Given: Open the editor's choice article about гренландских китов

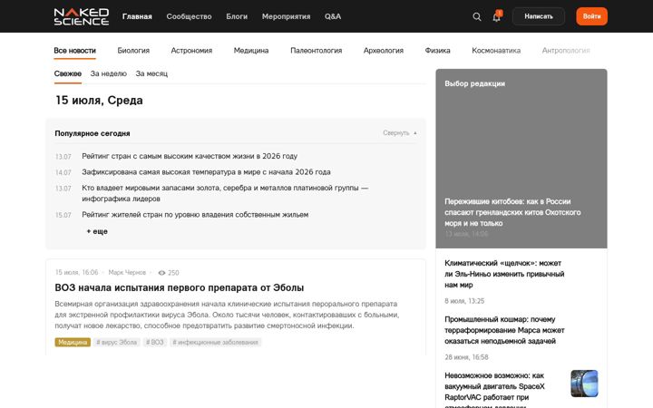Looking at the screenshot, I should 512,212.
